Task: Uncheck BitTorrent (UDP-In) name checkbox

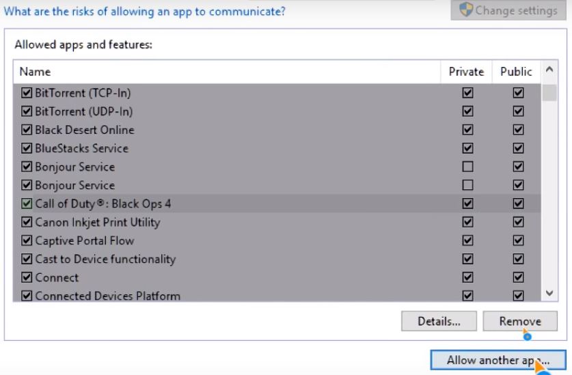Action: [x=26, y=111]
